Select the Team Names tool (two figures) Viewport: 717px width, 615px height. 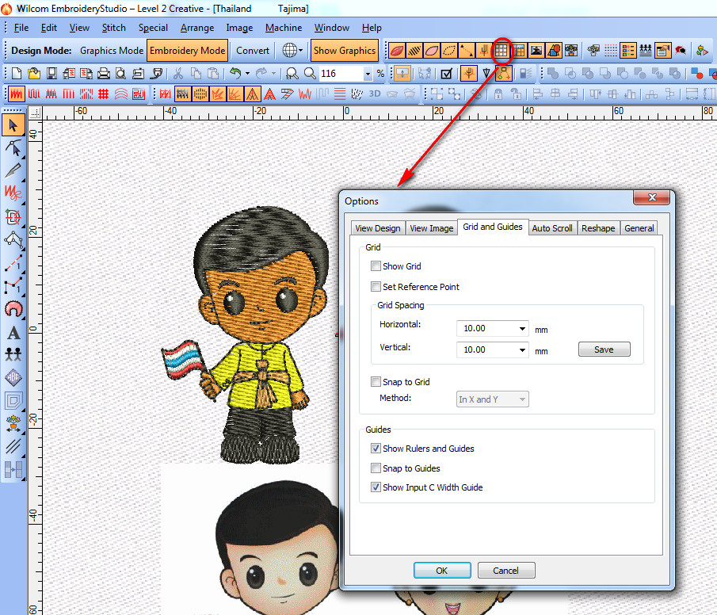coord(13,354)
